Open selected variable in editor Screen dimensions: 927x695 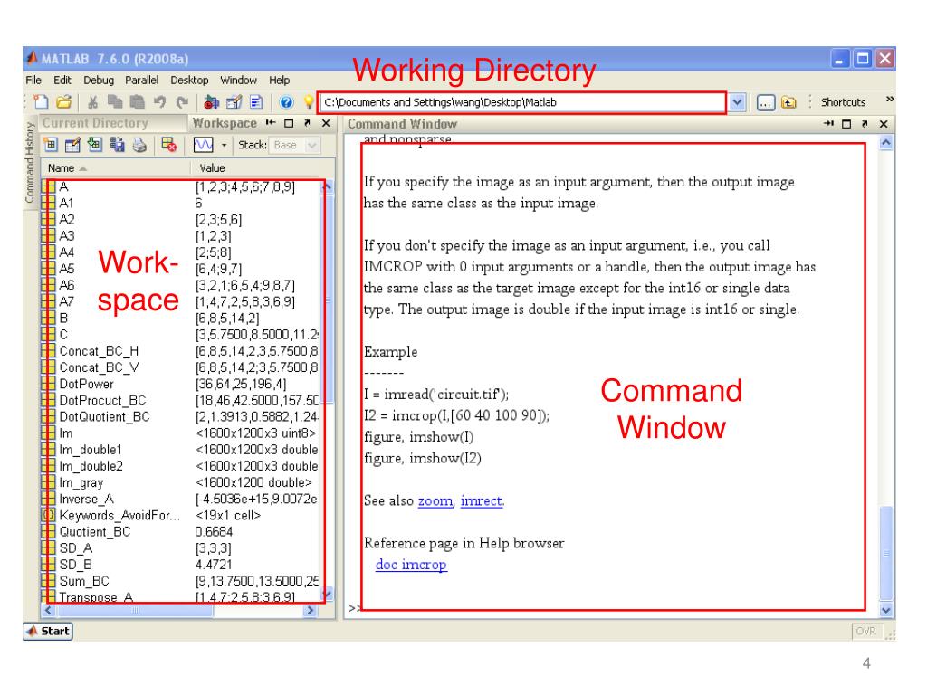click(72, 145)
